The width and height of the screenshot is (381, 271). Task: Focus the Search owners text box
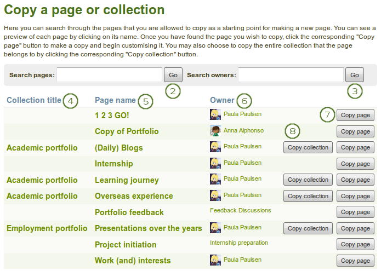pos(291,75)
